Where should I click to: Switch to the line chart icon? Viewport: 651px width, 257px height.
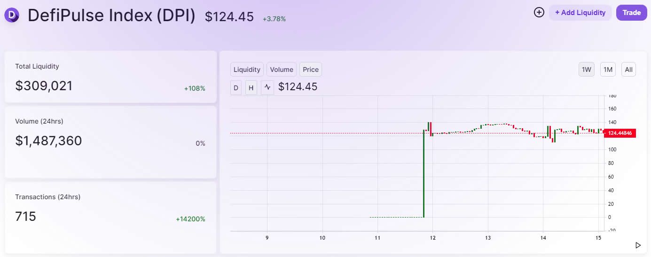tap(267, 87)
